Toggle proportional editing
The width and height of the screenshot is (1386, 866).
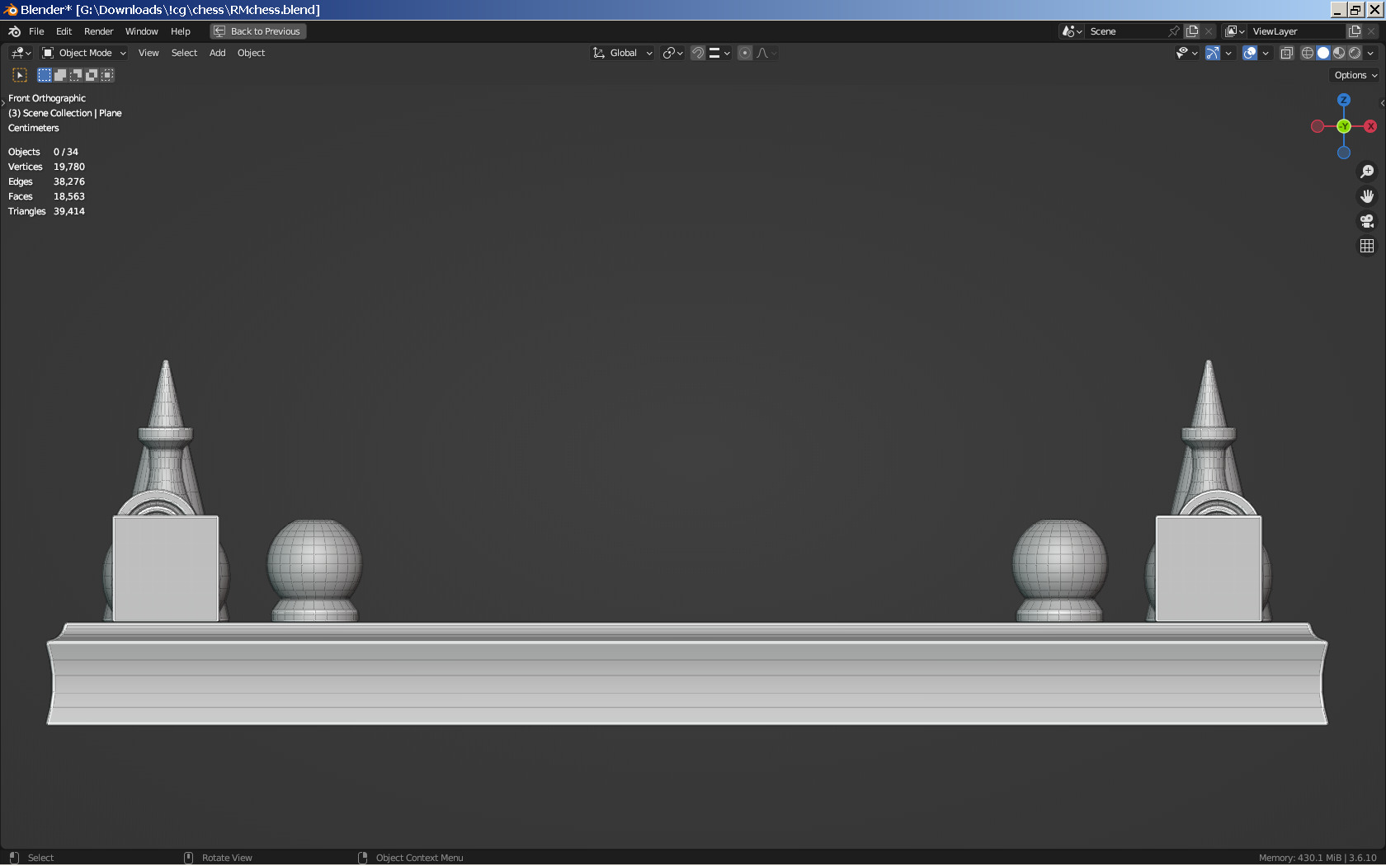click(745, 53)
